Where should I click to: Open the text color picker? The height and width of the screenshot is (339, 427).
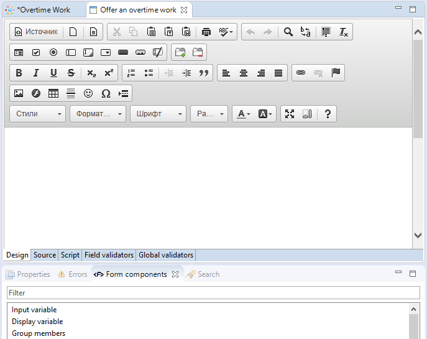(x=243, y=114)
